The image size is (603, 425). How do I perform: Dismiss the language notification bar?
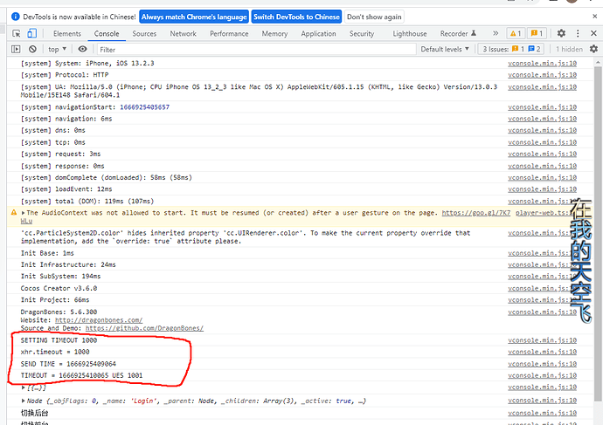[594, 17]
